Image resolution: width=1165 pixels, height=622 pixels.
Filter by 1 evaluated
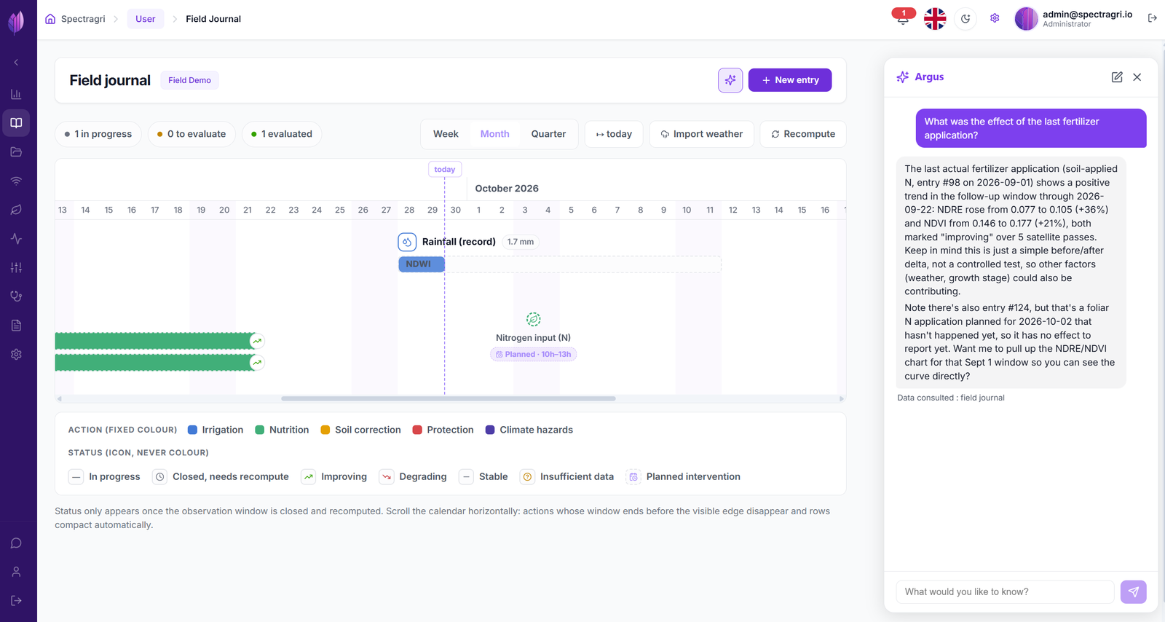point(282,134)
